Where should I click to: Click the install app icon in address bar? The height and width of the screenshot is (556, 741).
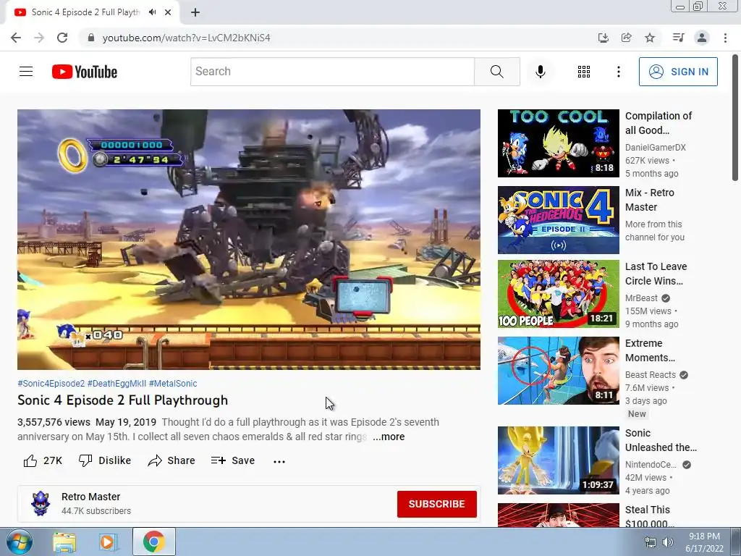[x=603, y=38]
